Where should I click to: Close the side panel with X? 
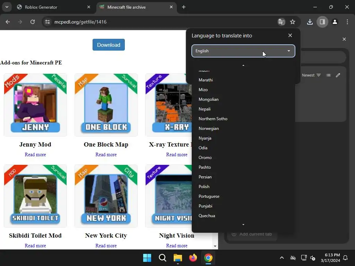click(344, 39)
